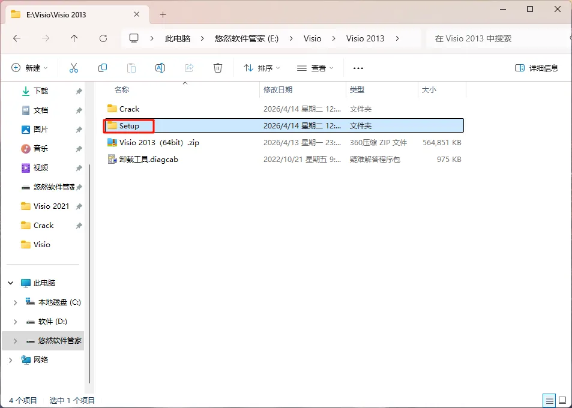This screenshot has width=572, height=408.
Task: Click the search box 在 Visio 2013 中搜索
Action: (x=498, y=38)
